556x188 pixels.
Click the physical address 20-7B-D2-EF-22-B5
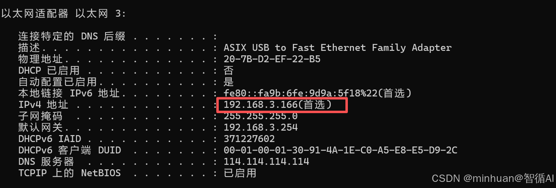click(x=272, y=59)
